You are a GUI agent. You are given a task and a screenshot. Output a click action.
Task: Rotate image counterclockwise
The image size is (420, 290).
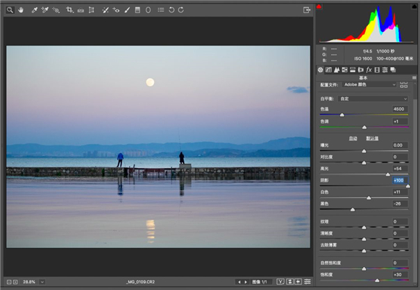[x=171, y=10]
